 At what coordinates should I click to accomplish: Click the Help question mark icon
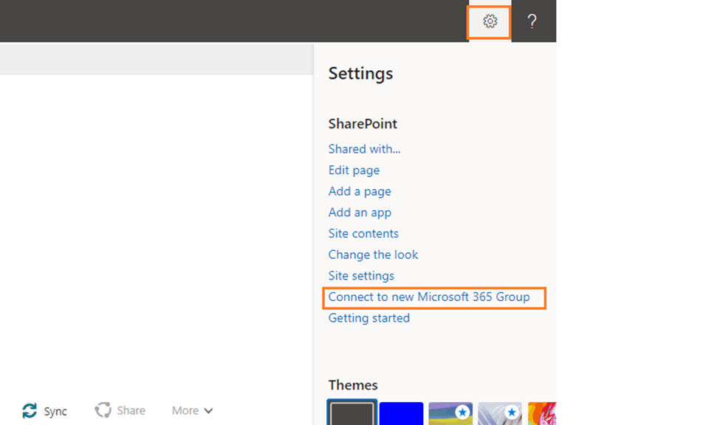click(532, 21)
